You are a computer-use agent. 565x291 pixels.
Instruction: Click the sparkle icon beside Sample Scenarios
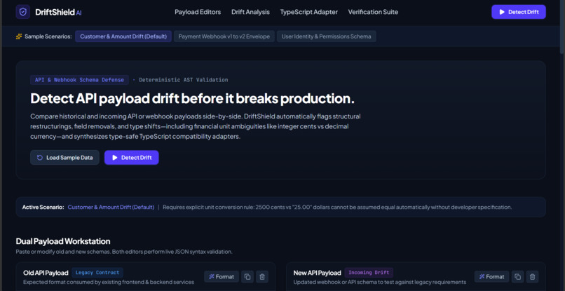19,36
